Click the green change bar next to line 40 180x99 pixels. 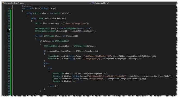[11, 68]
